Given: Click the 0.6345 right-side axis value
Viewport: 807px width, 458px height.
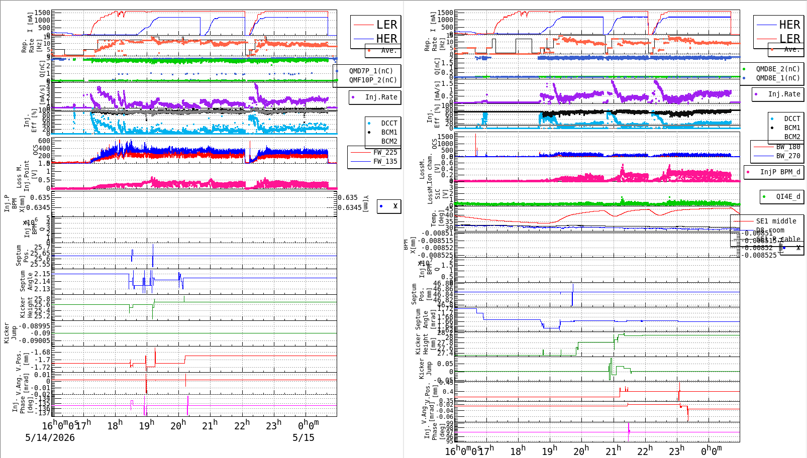Looking at the screenshot, I should tap(349, 207).
